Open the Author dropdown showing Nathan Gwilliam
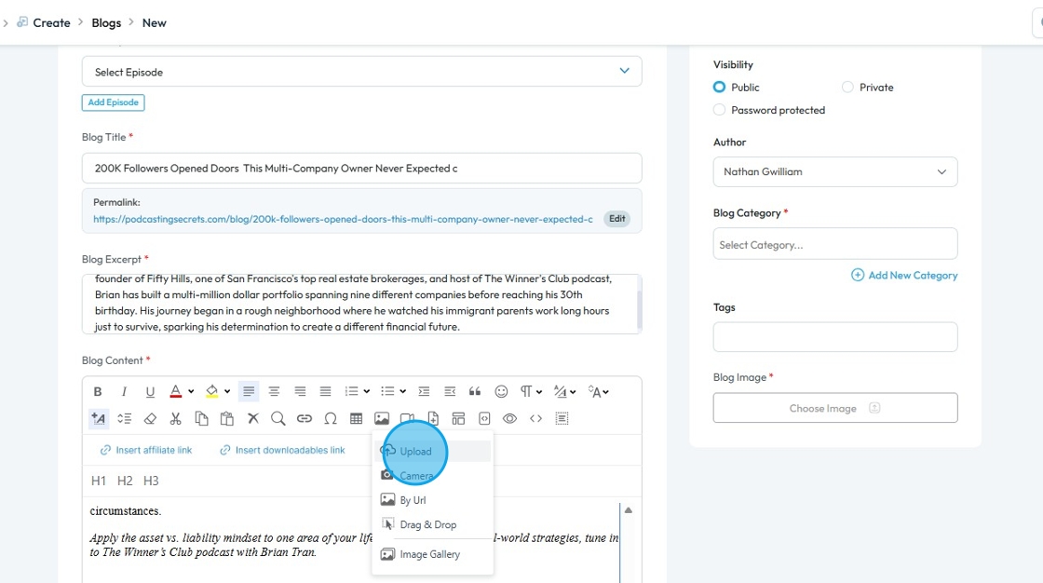1043x583 pixels. (x=835, y=171)
